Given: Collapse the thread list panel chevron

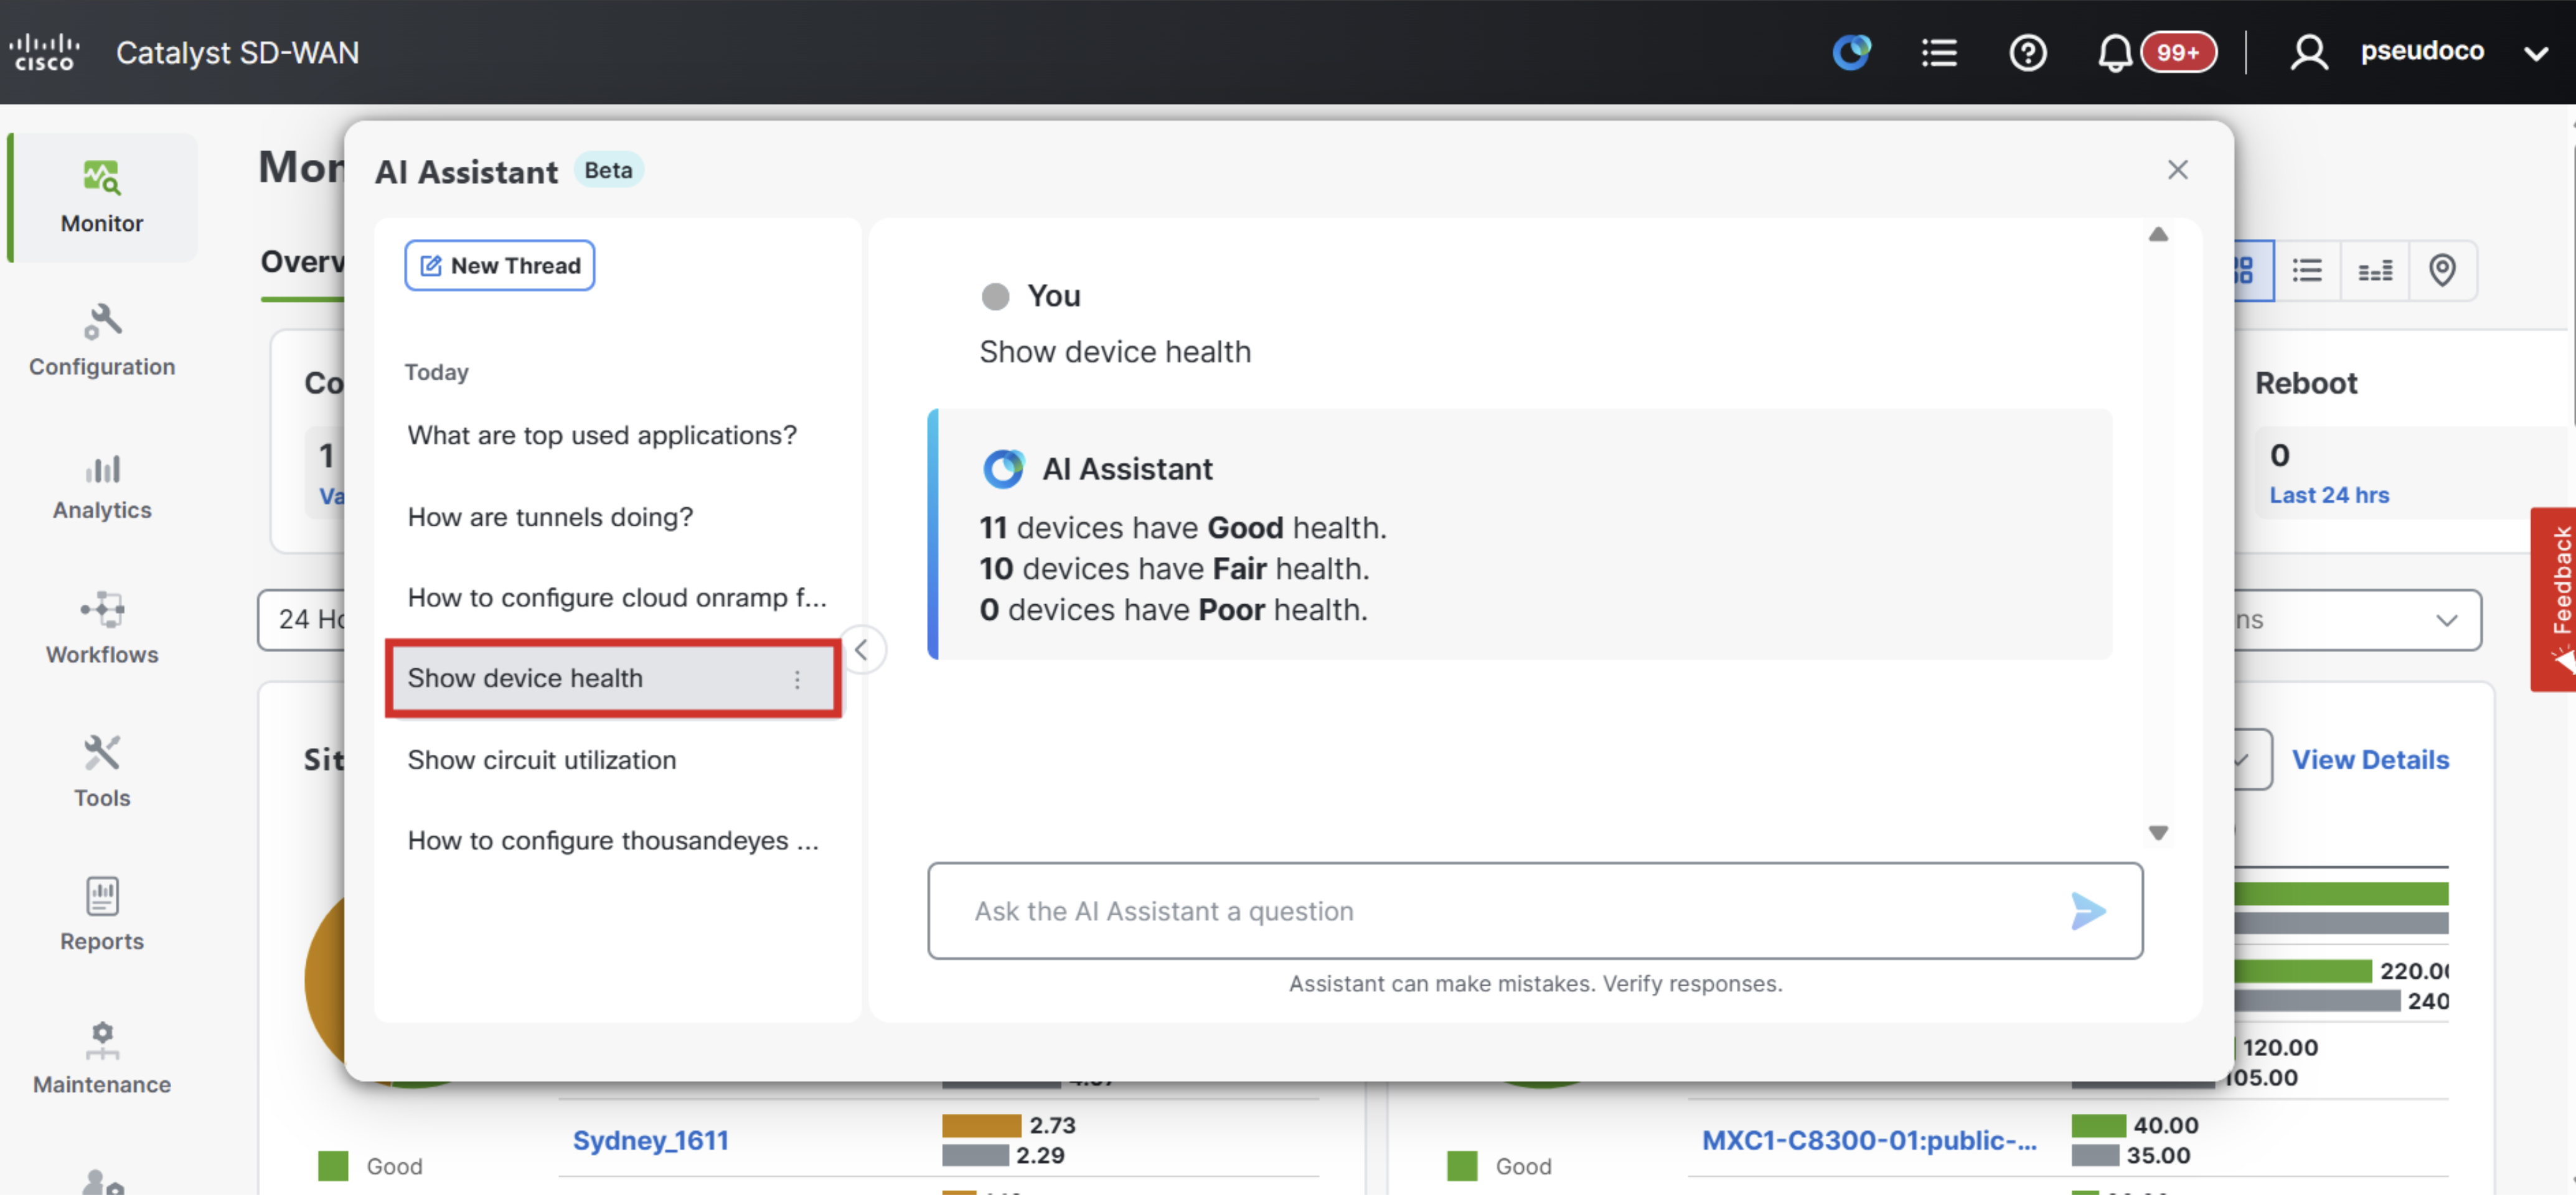Looking at the screenshot, I should 861,650.
